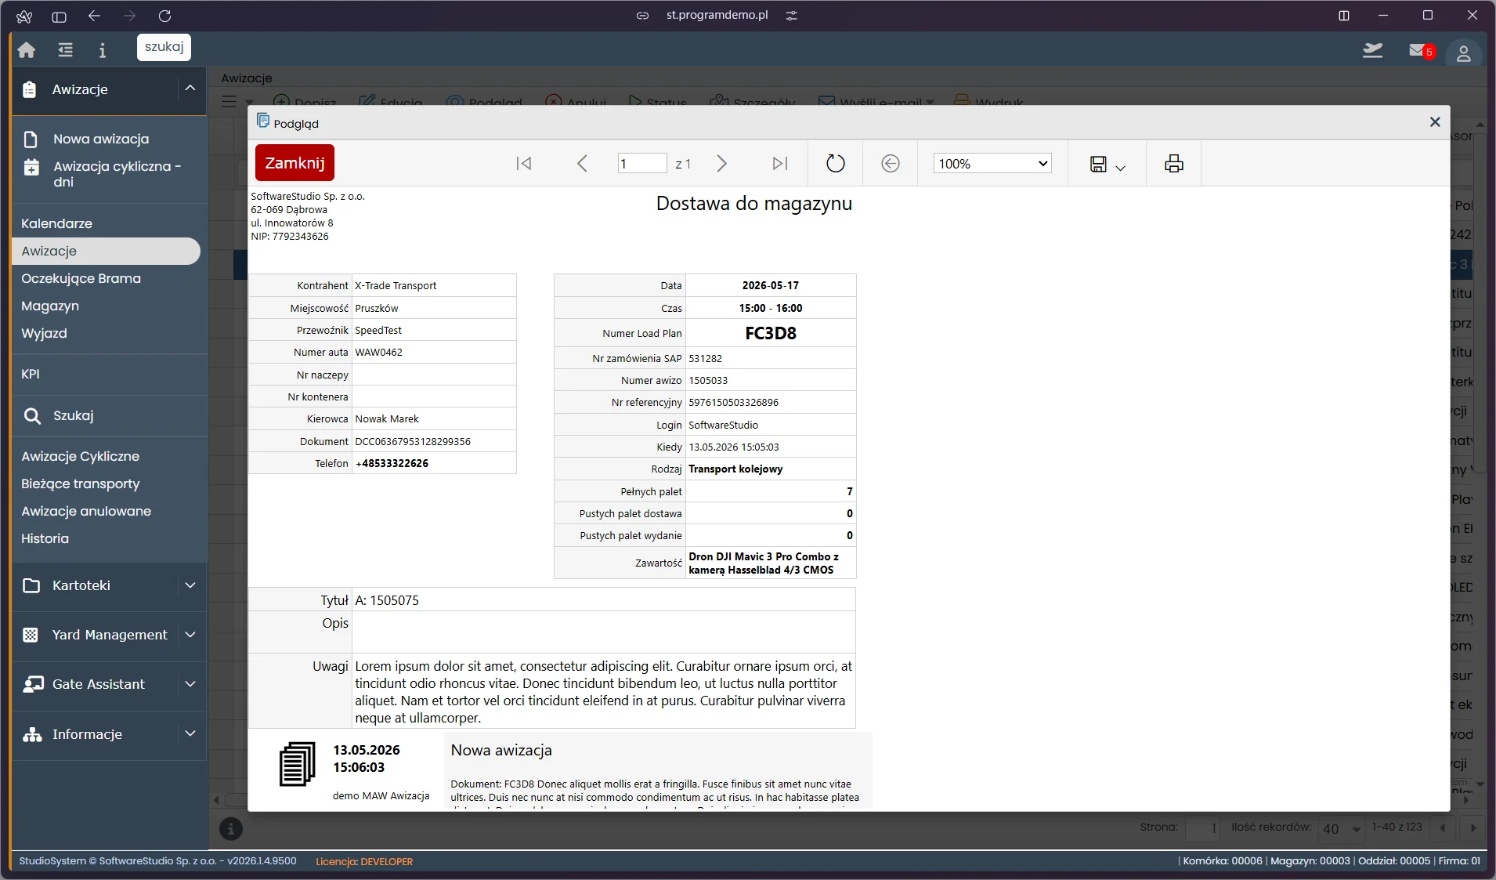Screen dimensions: 1496x880
Task: Open the zoom 100% dropdown
Action: (992, 163)
